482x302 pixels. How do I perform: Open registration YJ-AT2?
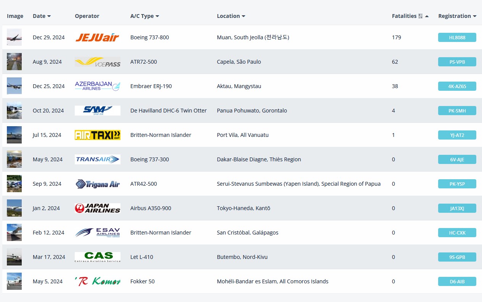pos(457,135)
